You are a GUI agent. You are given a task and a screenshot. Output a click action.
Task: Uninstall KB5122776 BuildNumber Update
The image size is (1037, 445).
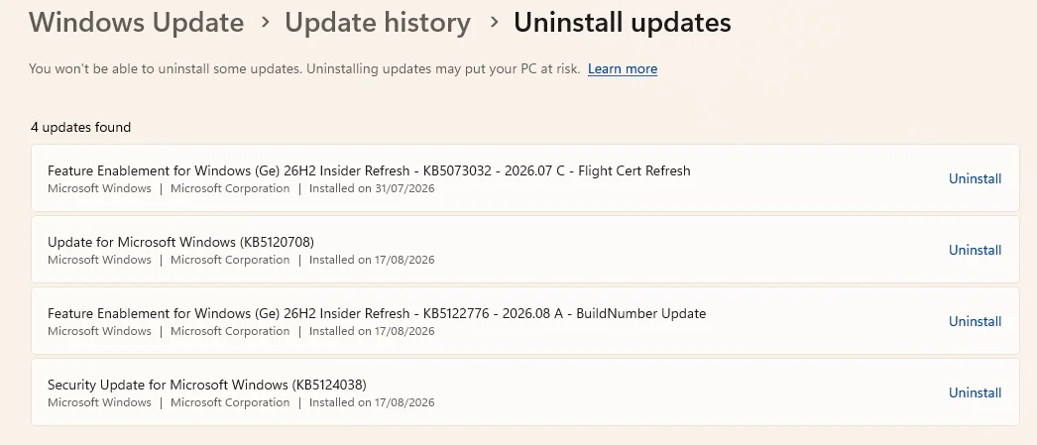click(975, 321)
